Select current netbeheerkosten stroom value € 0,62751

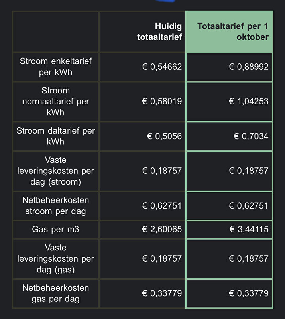coord(162,206)
